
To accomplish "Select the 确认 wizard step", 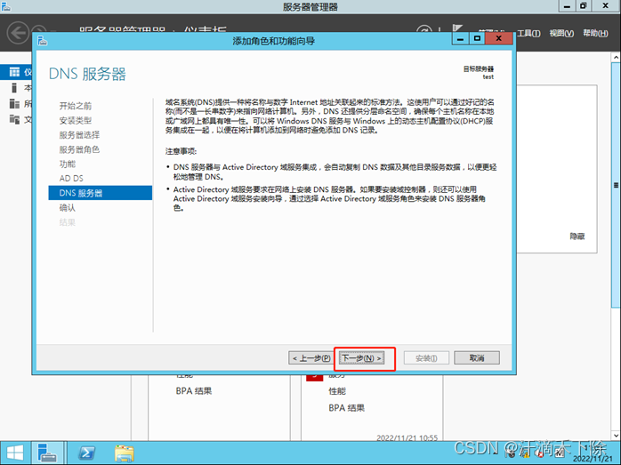I will point(68,207).
